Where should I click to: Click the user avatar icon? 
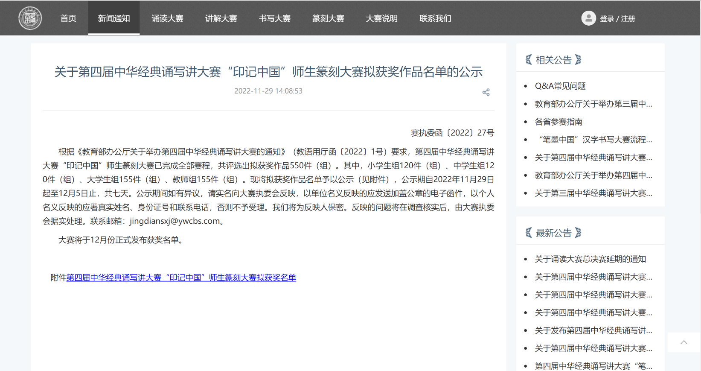click(x=588, y=18)
